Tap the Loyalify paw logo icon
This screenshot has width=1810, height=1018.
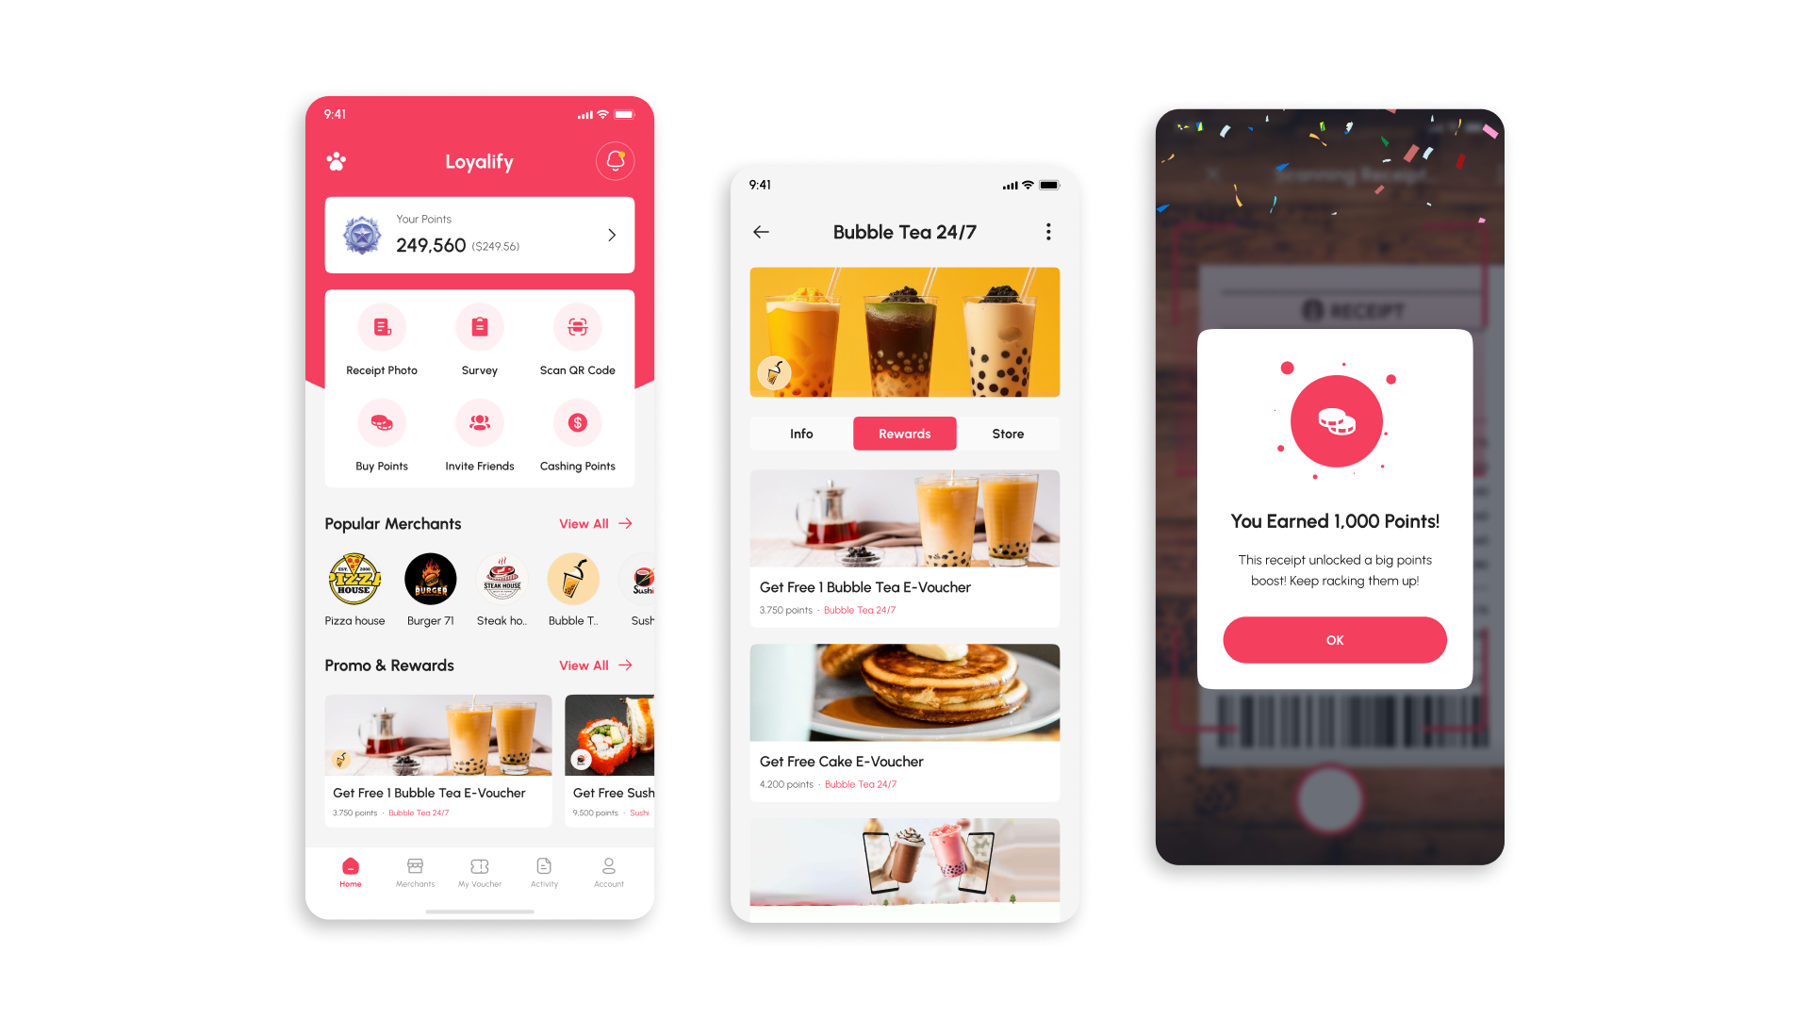point(337,159)
